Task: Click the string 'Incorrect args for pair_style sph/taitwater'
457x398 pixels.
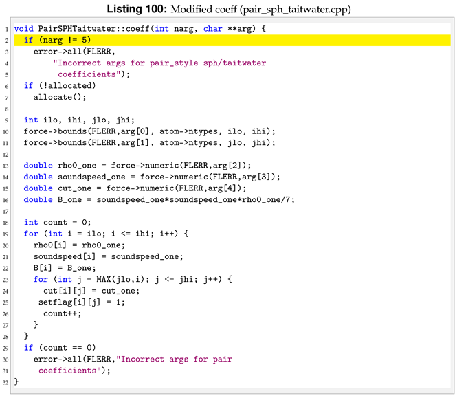Action: click(x=159, y=63)
